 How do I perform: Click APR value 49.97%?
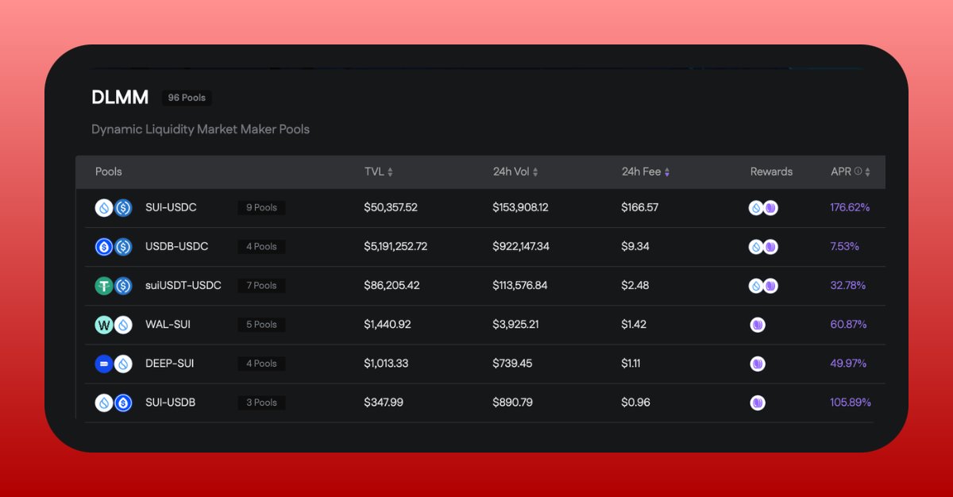(x=848, y=363)
